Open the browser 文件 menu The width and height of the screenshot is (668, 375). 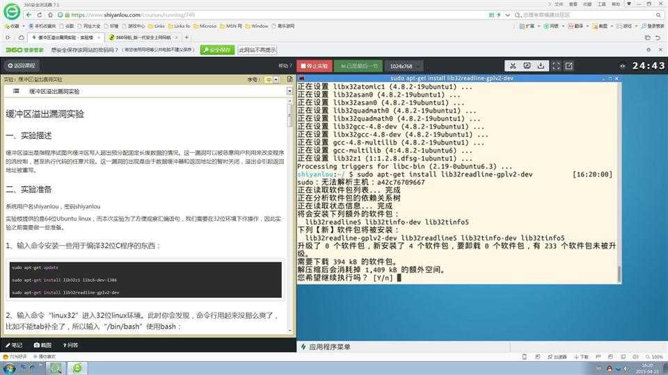559,4
